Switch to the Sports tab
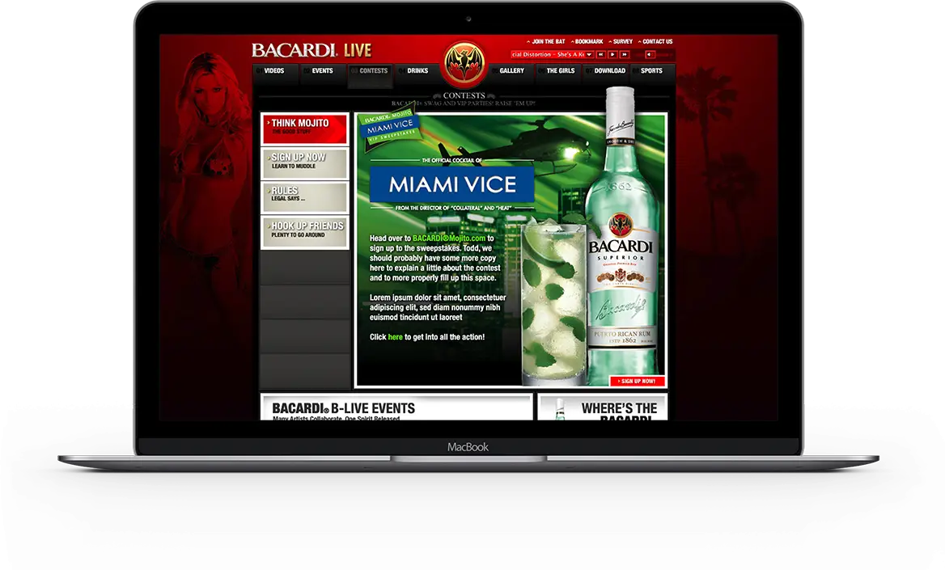Image resolution: width=945 pixels, height=570 pixels. [x=651, y=71]
